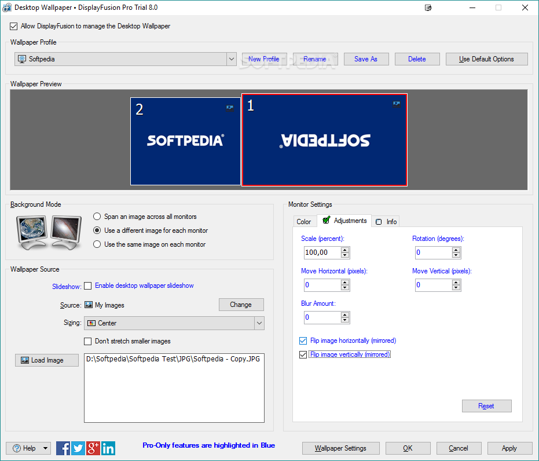Open the Facebook social icon
Image resolution: width=539 pixels, height=461 pixels.
63,448
